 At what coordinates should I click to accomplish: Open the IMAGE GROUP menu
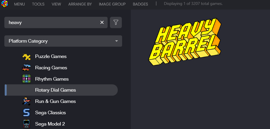pos(112,4)
